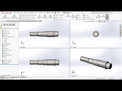This screenshot has height=91, width=122.
Task: Click the Rebuild traffic light icon
Action: point(67,13)
